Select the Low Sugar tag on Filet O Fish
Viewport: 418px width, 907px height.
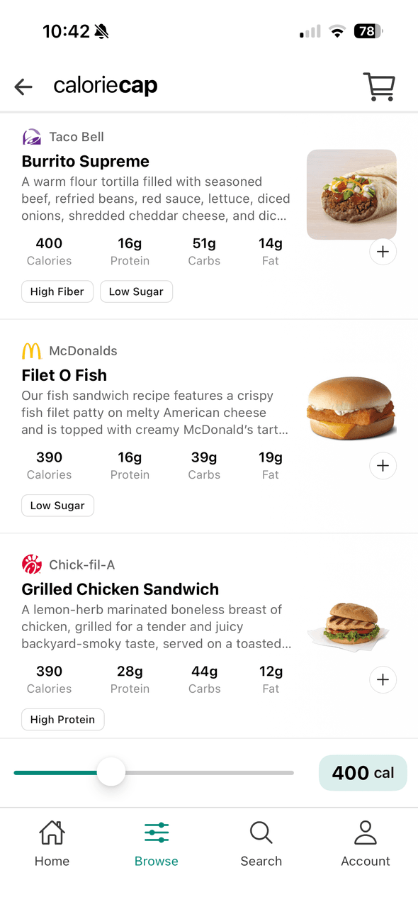tap(57, 505)
